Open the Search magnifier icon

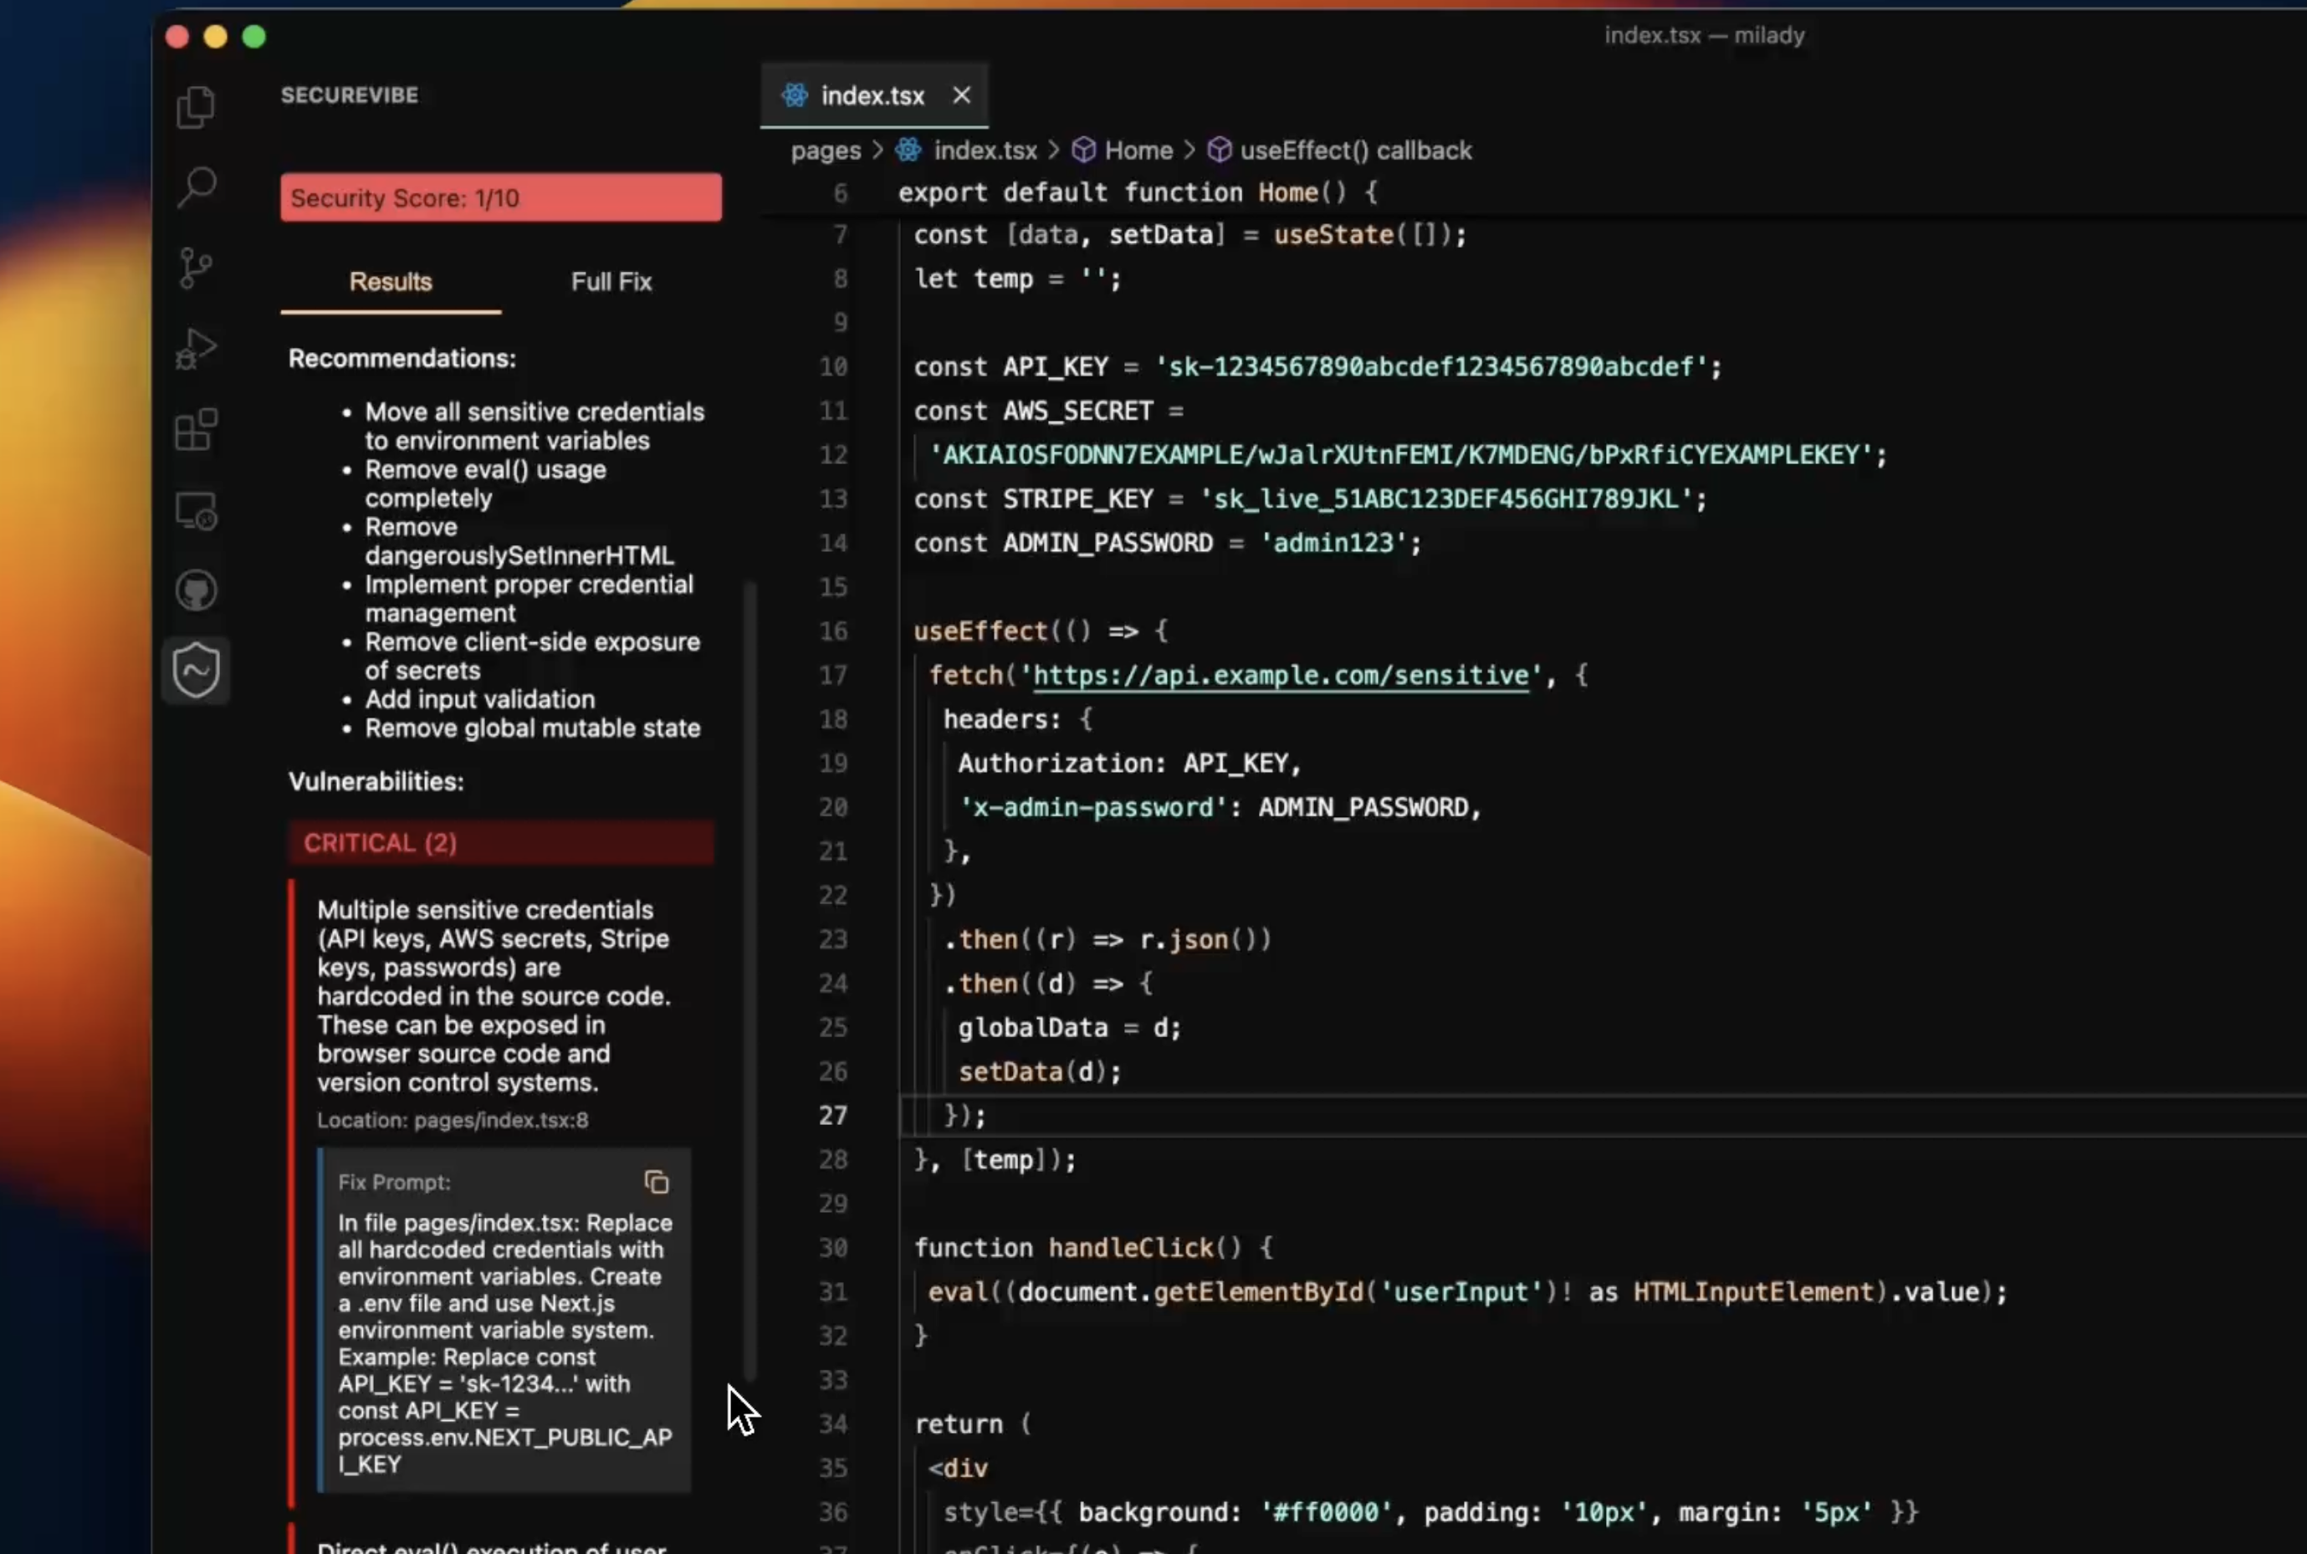(197, 187)
